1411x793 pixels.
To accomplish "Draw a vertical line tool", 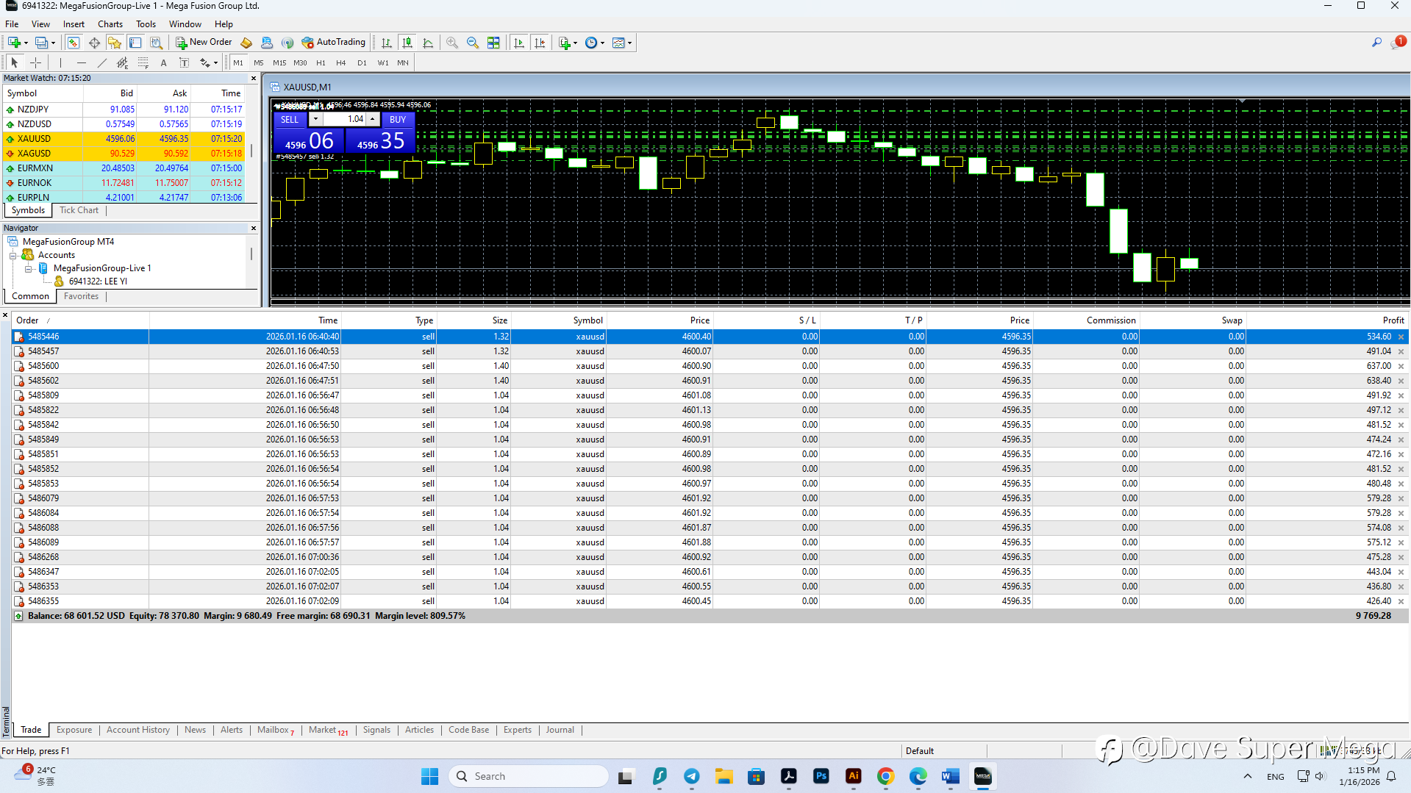I will [61, 63].
